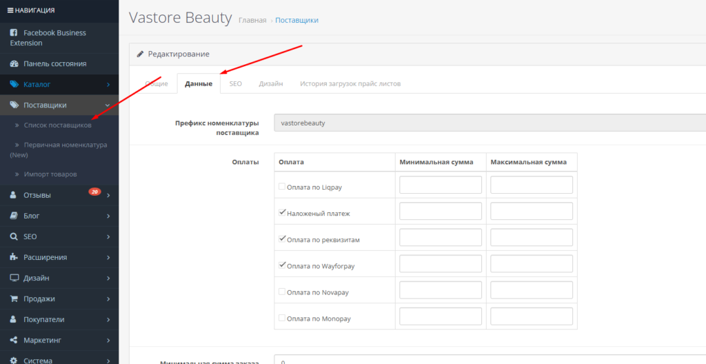706x364 pixels.
Task: Expand the Отзывы menu chevron
Action: click(108, 196)
